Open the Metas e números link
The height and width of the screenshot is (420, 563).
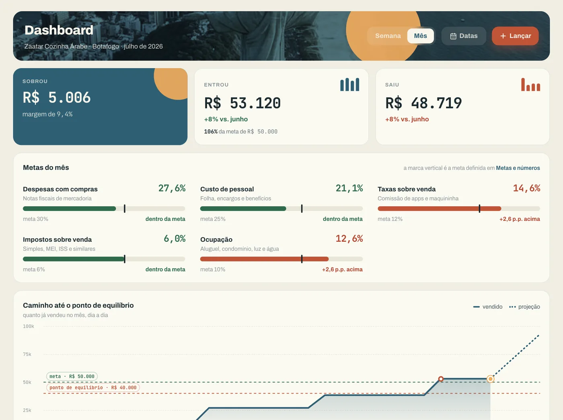click(518, 168)
